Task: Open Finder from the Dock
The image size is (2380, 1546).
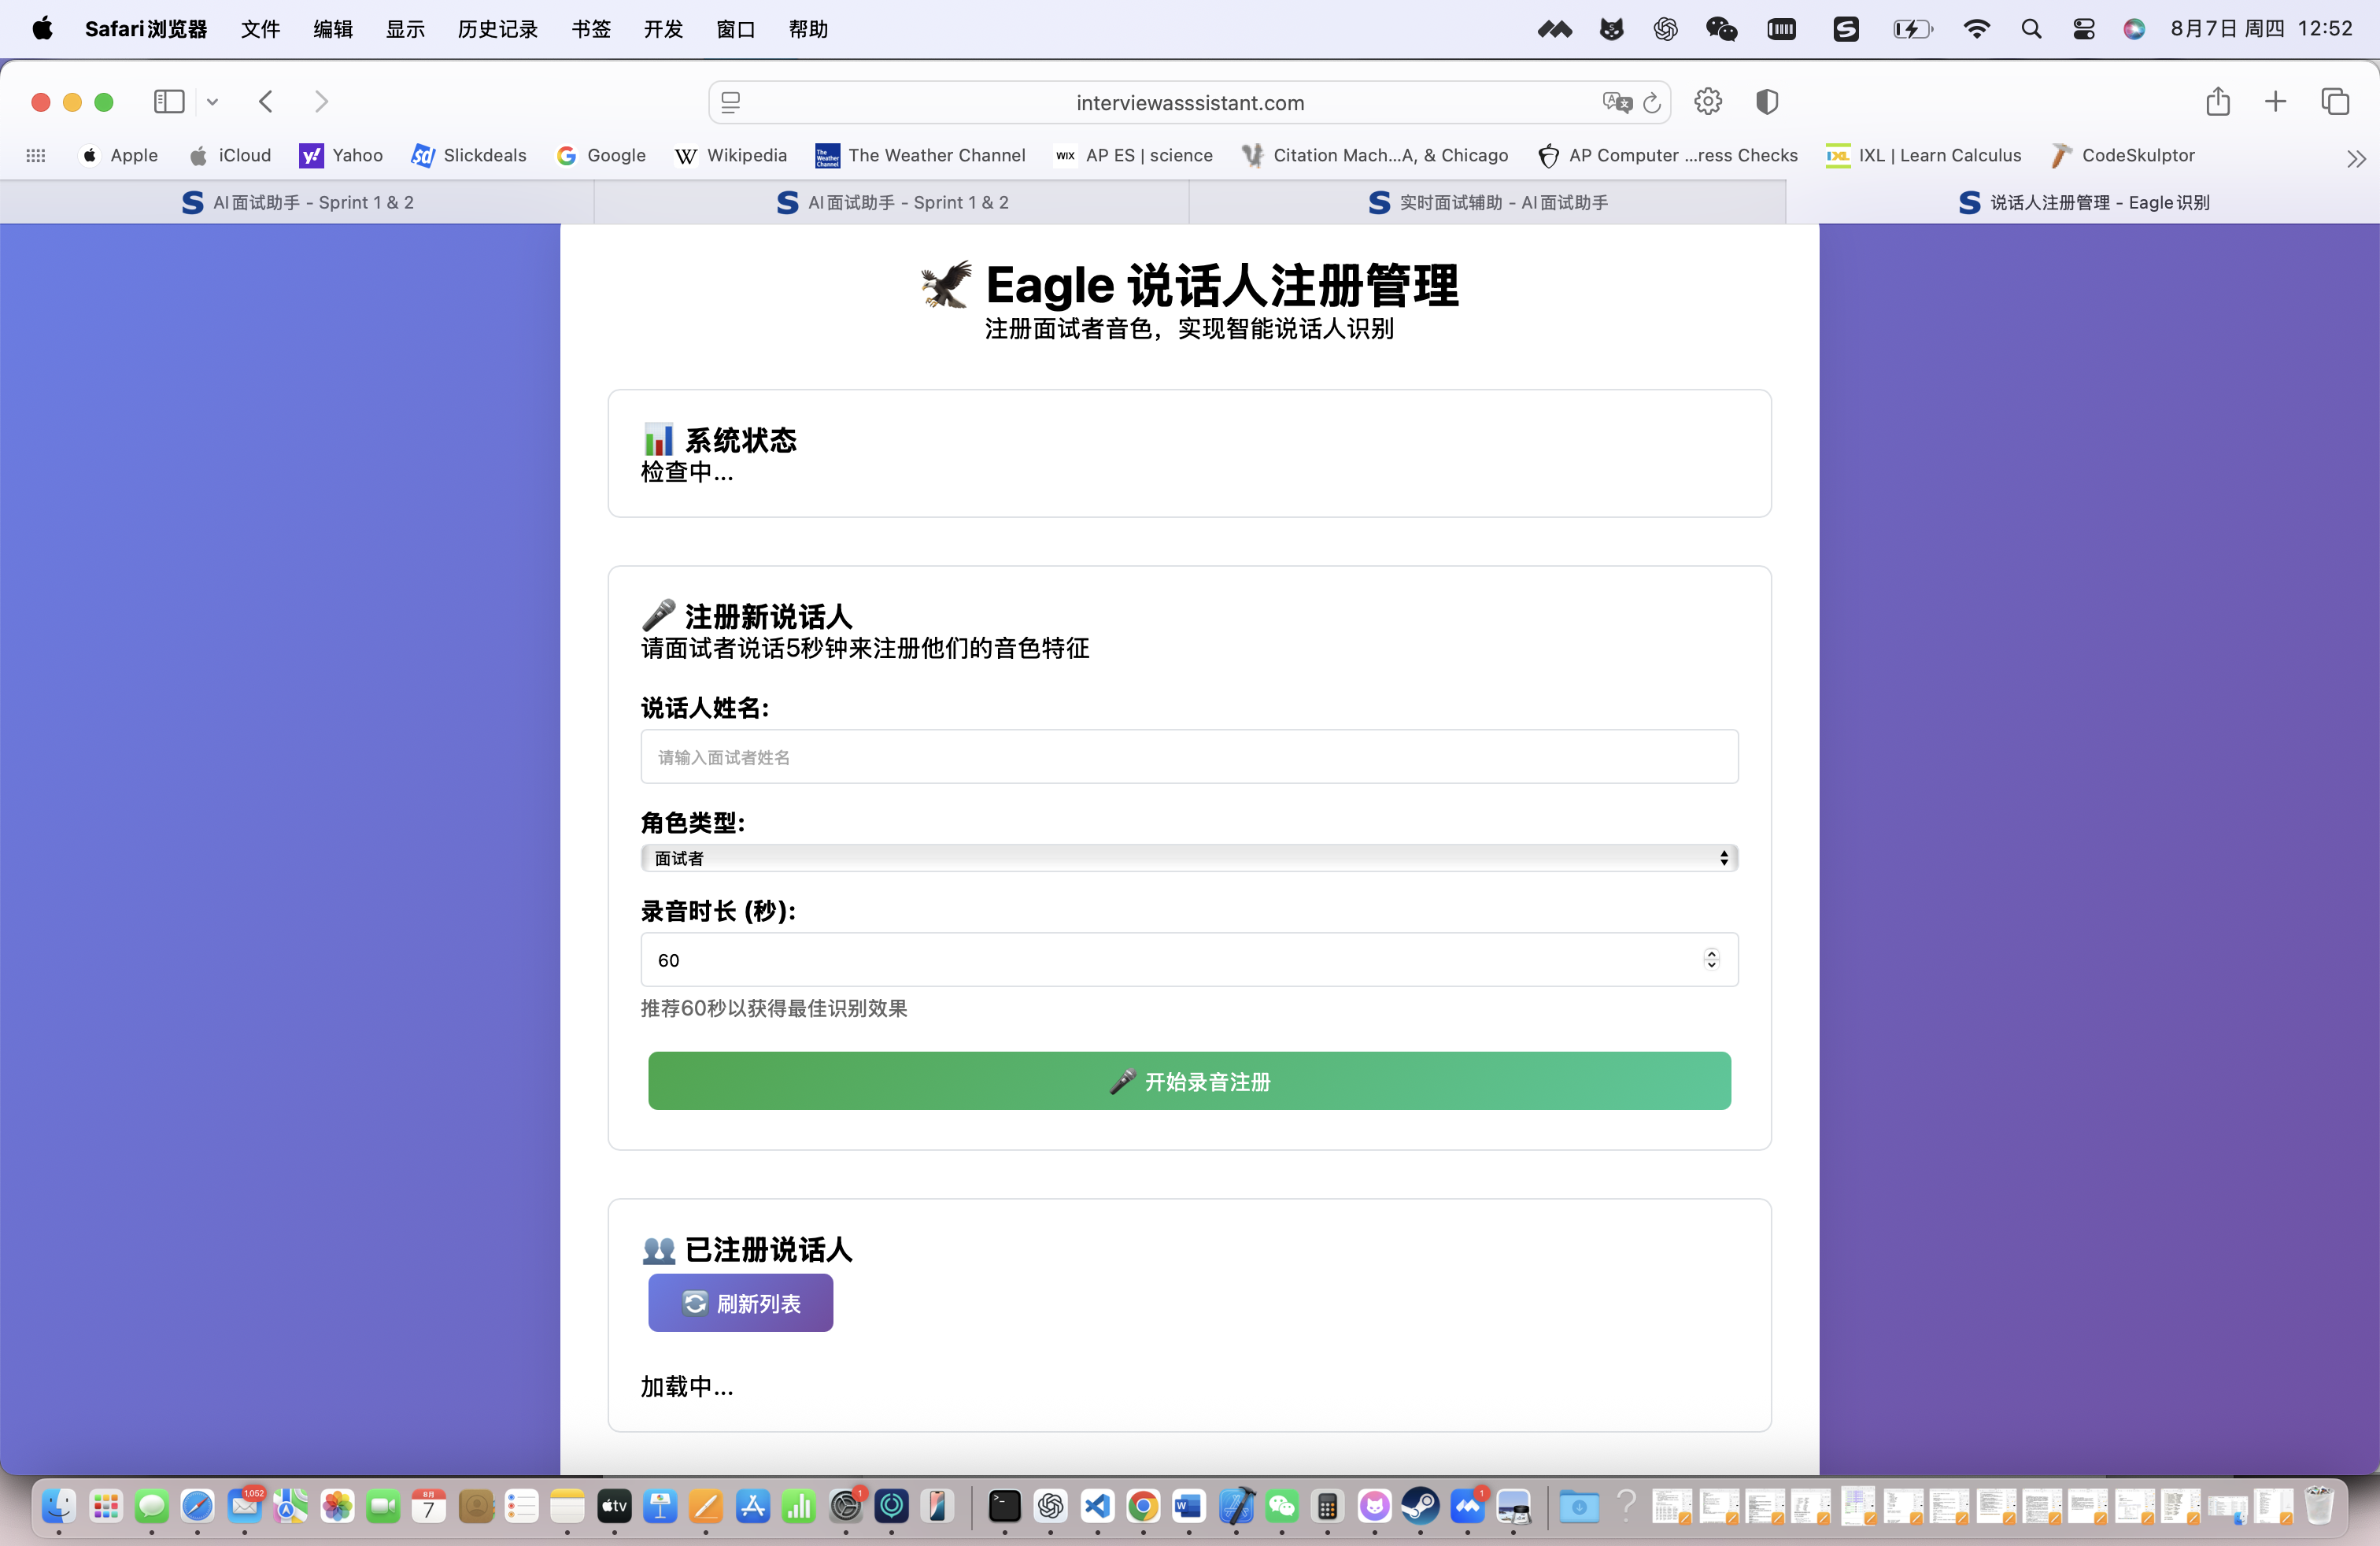Action: pos(59,1506)
